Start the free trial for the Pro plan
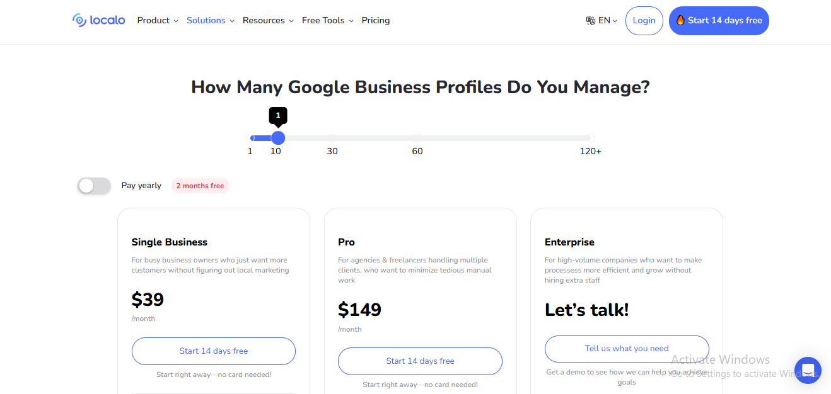Image resolution: width=831 pixels, height=394 pixels. 420,361
